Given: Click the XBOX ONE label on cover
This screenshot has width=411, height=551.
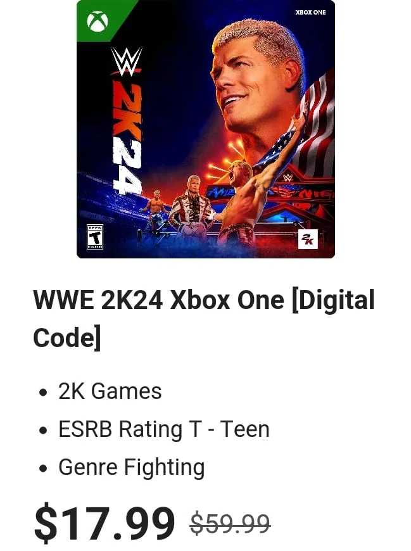Looking at the screenshot, I should tap(310, 12).
